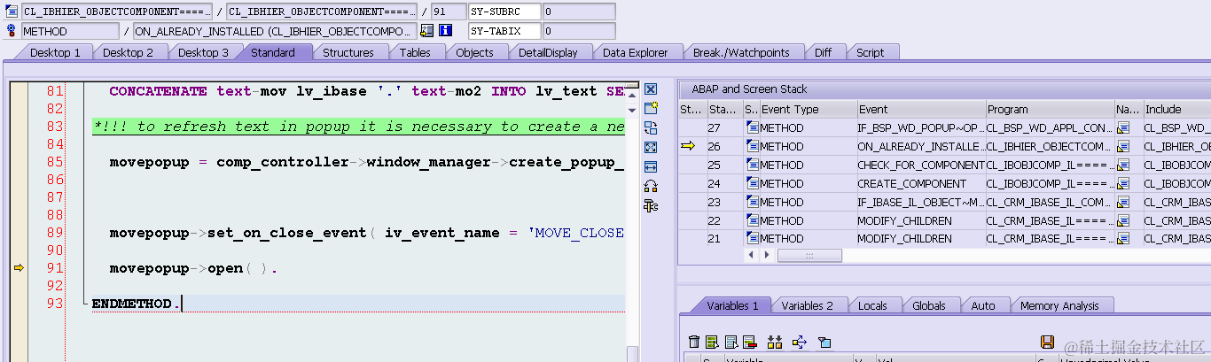This screenshot has width=1211, height=362.
Task: Click navigation icon in stack row 25
Action: (1123, 165)
